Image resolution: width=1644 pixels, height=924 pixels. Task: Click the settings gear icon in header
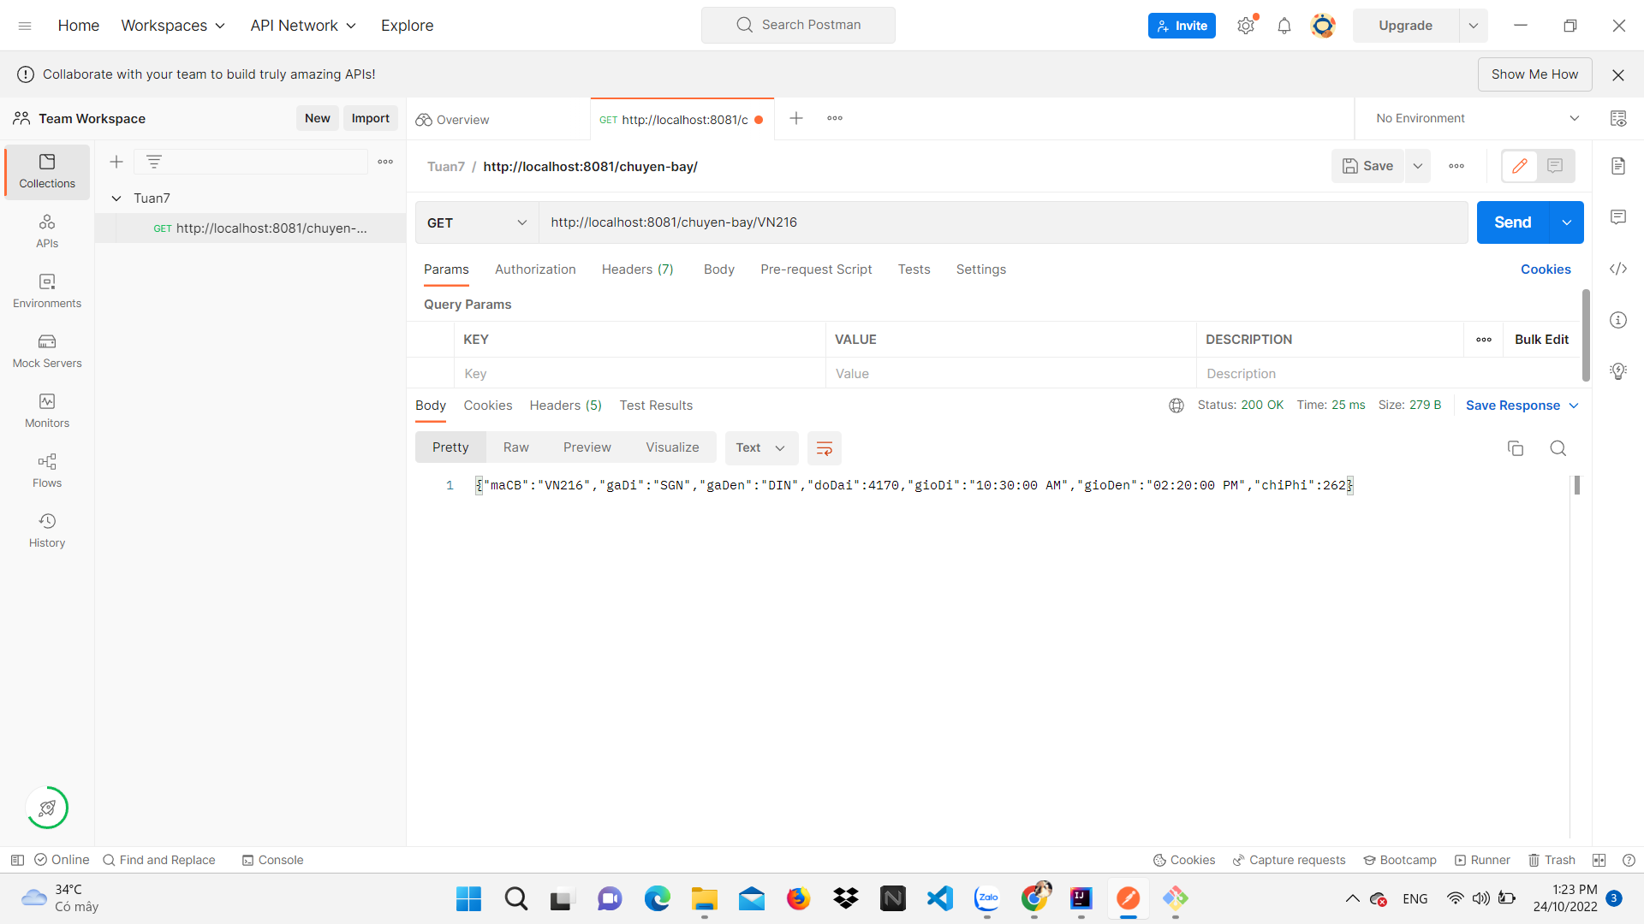[x=1246, y=26]
